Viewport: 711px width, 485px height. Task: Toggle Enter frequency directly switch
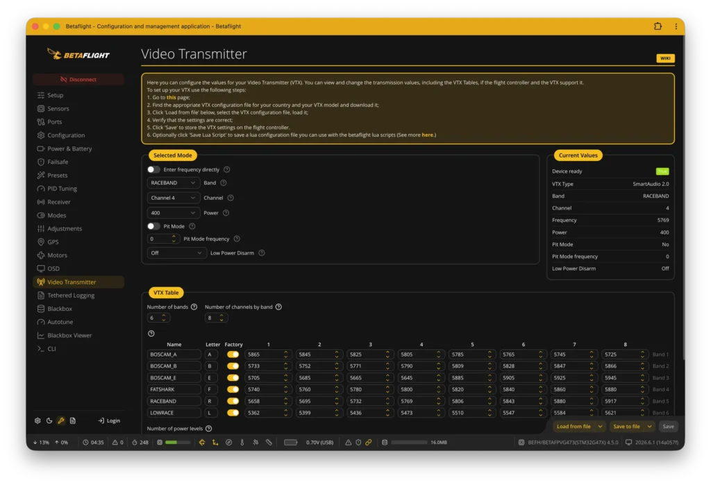[x=153, y=169]
